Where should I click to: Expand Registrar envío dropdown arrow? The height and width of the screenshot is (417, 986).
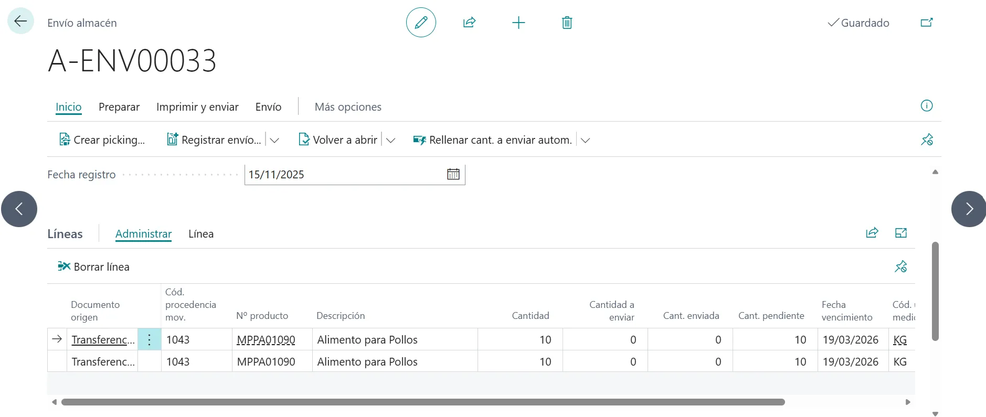click(x=274, y=141)
